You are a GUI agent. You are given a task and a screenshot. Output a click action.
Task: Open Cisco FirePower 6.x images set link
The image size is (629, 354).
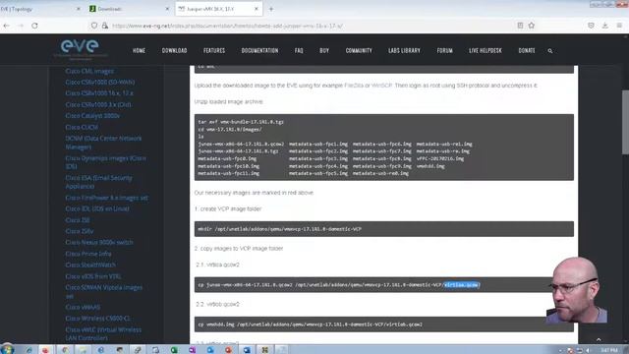point(107,198)
